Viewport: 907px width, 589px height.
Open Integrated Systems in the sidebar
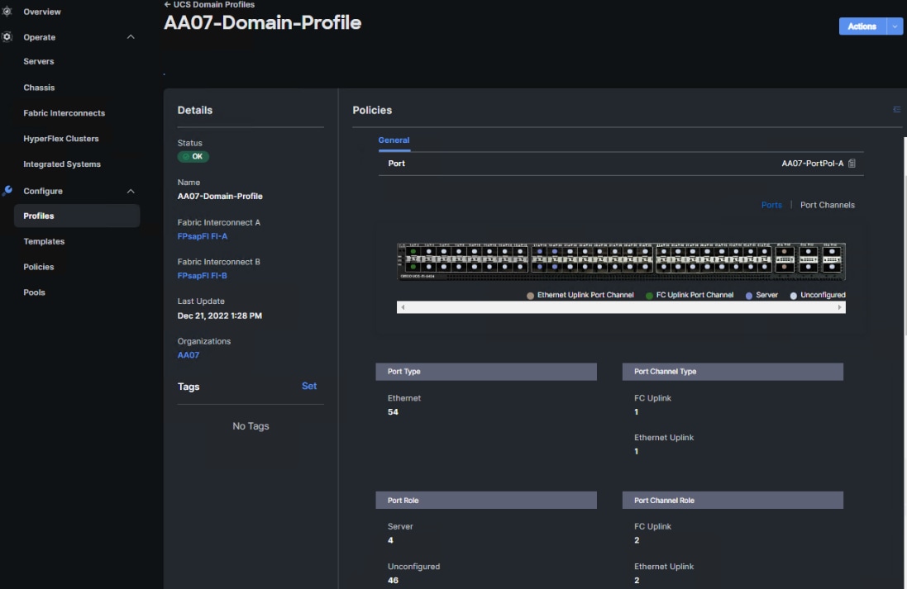pyautogui.click(x=62, y=164)
